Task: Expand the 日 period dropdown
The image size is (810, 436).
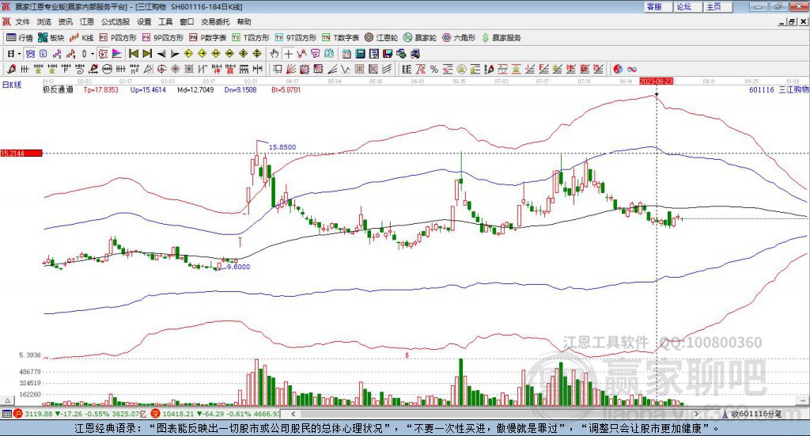Action: point(19,54)
